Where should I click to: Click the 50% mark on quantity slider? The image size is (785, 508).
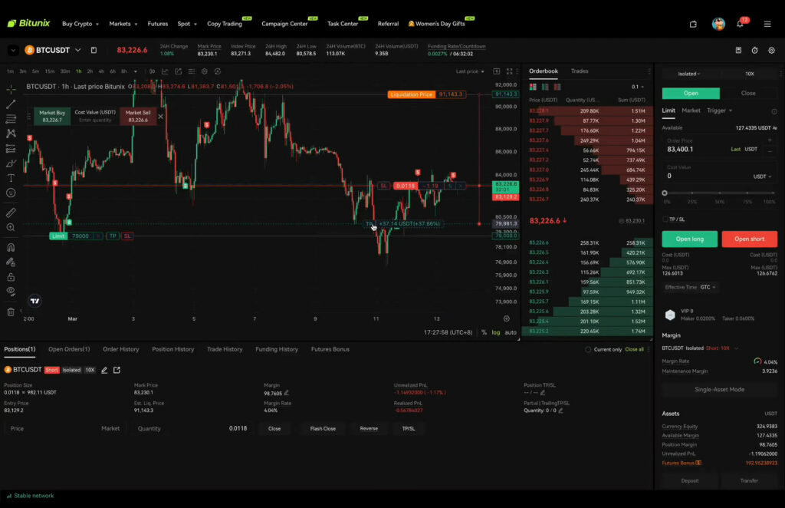720,193
